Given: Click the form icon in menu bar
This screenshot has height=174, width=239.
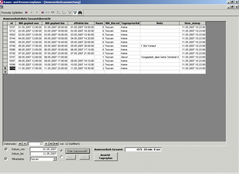Looking at the screenshot, I should tap(2, 7).
